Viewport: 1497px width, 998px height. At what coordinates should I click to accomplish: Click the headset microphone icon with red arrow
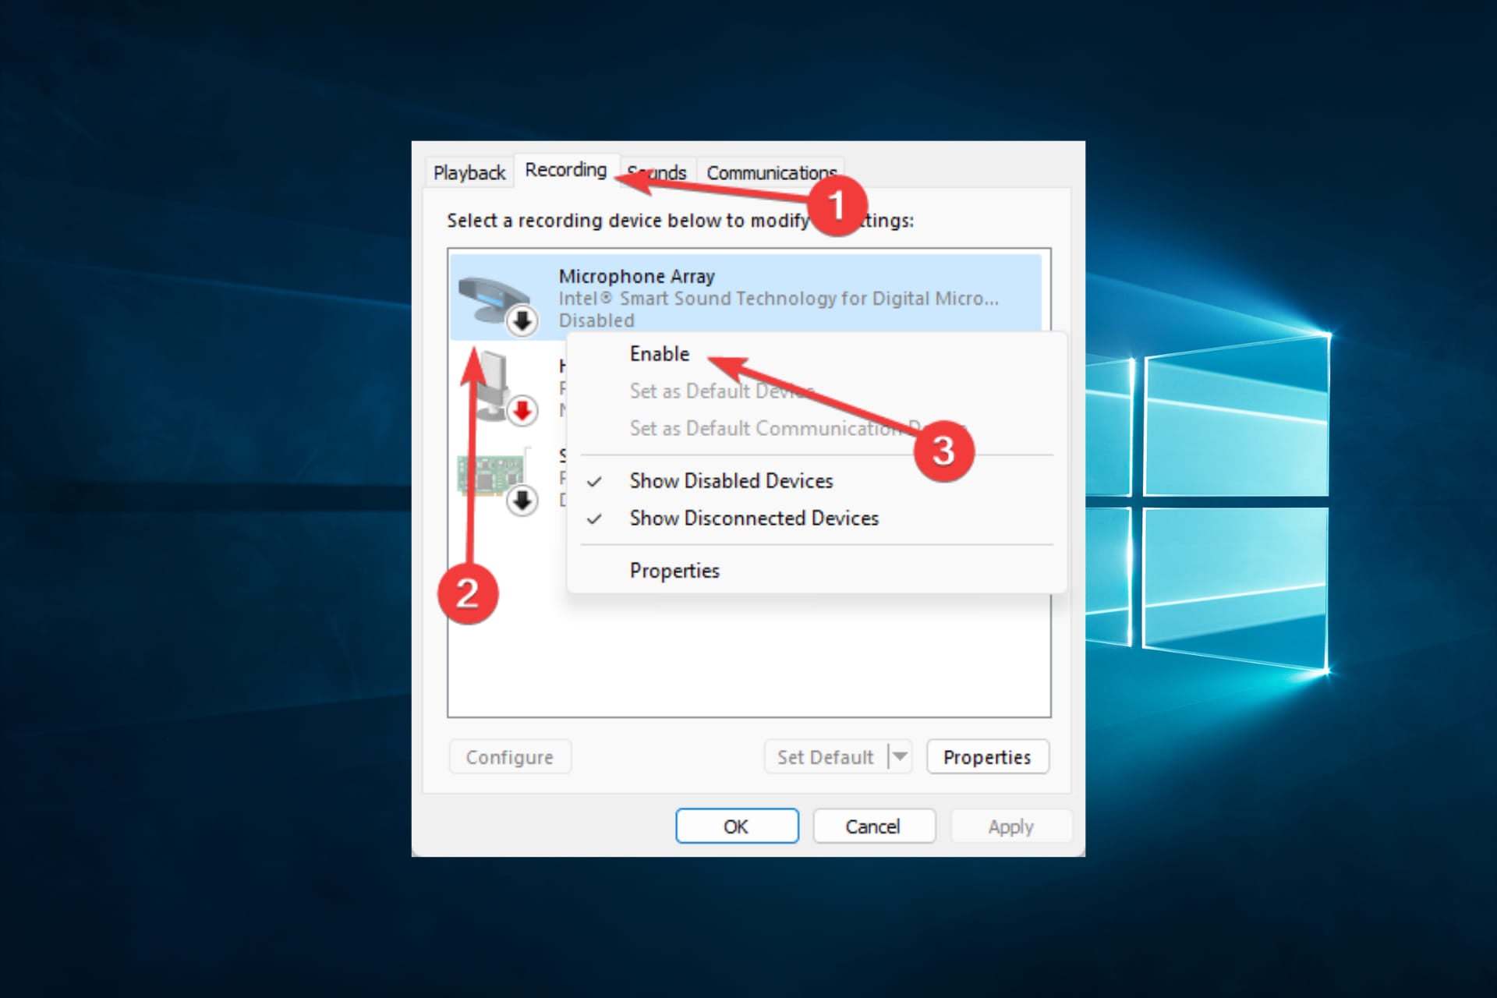click(x=500, y=388)
